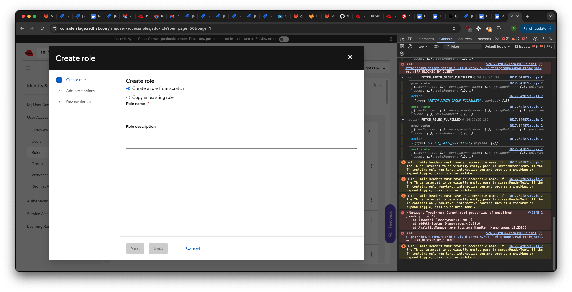
Task: Focus the console Filter input
Action: pos(462,47)
